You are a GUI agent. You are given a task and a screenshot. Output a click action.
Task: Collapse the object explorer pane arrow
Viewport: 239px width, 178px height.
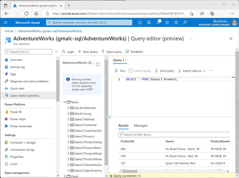[x=110, y=117]
